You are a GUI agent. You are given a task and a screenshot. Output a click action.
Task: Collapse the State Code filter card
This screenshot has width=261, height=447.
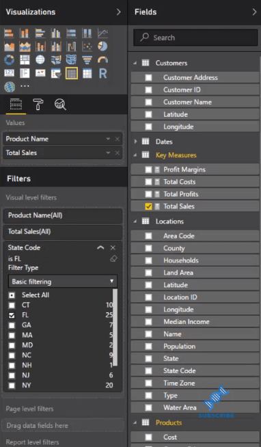coord(100,247)
